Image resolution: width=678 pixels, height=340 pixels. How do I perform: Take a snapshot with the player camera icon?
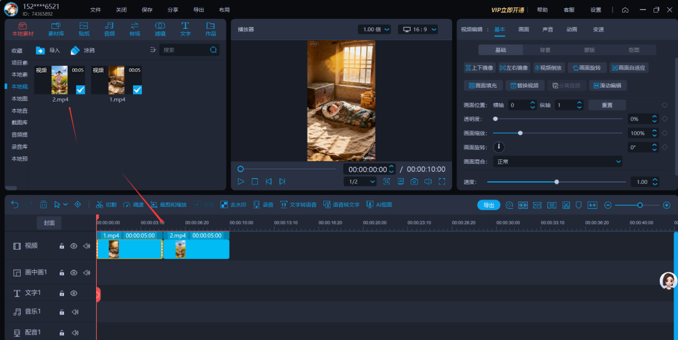pyautogui.click(x=414, y=181)
